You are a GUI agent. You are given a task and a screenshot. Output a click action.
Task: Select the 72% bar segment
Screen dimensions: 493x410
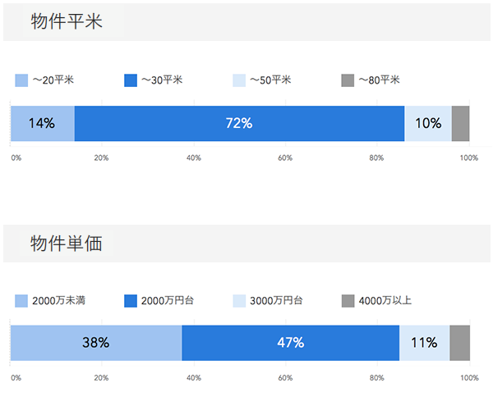tap(239, 123)
